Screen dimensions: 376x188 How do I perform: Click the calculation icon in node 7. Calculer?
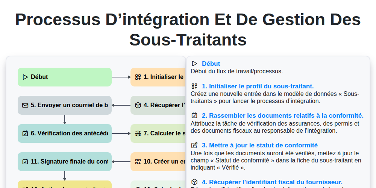[x=138, y=133]
